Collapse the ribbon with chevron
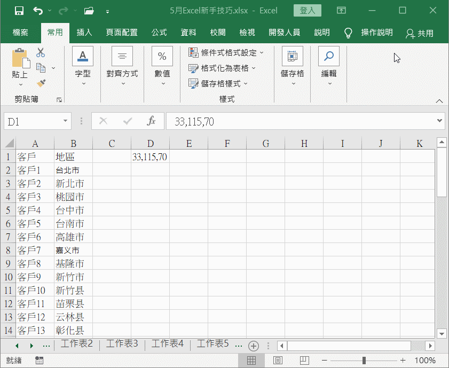The width and height of the screenshot is (449, 368). (x=439, y=100)
